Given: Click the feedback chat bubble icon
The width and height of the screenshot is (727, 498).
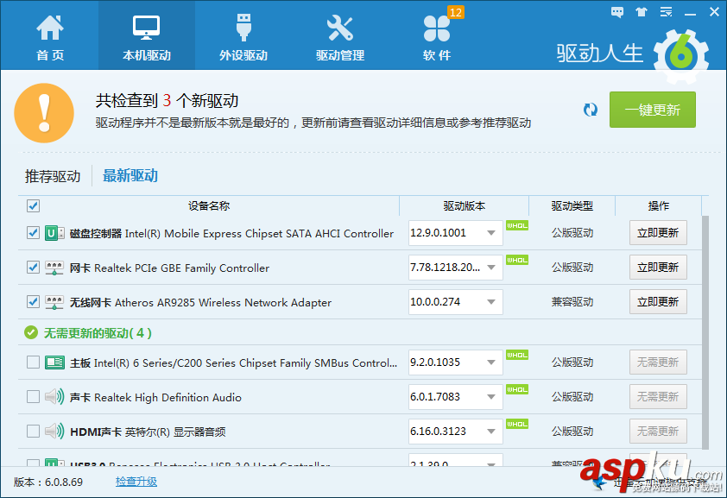Looking at the screenshot, I should 617,12.
